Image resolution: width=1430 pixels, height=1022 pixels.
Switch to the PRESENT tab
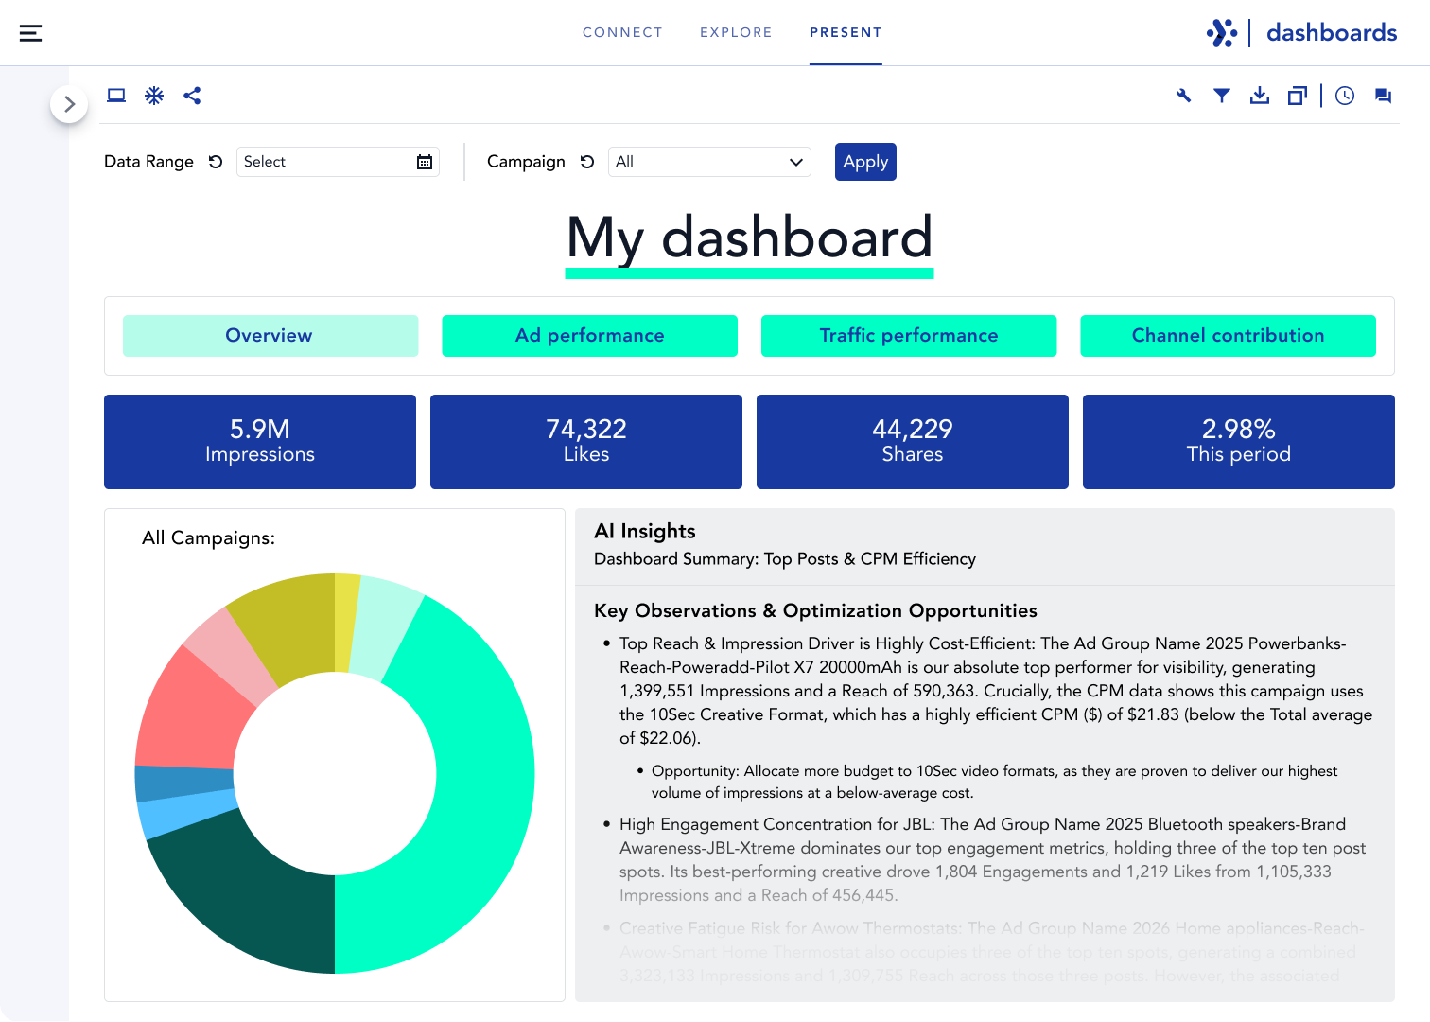pyautogui.click(x=845, y=31)
